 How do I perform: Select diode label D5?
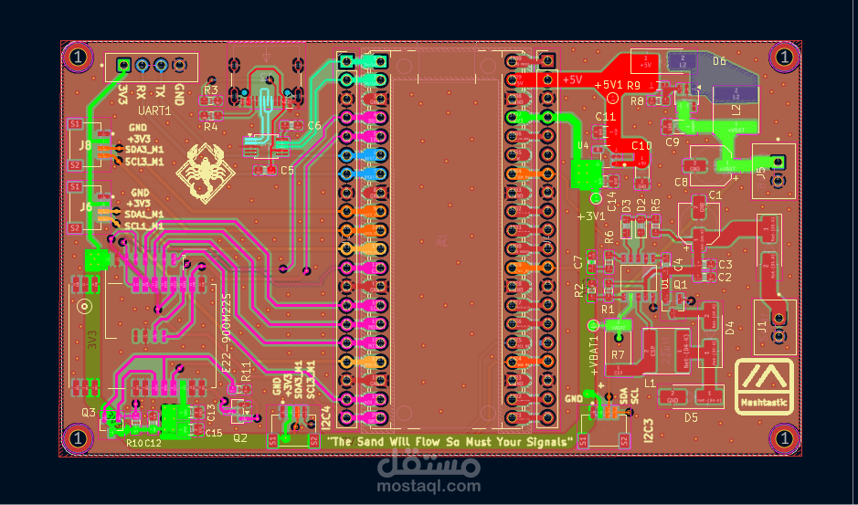692,418
